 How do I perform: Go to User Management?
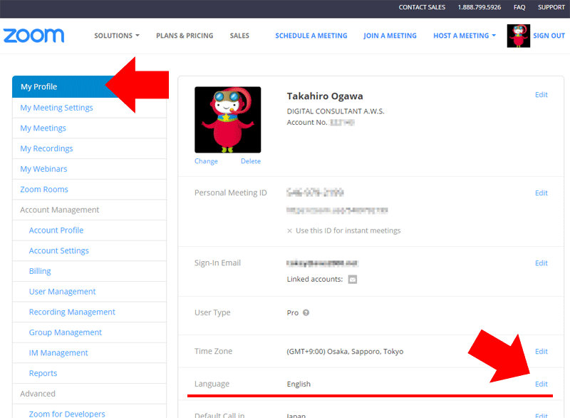click(x=62, y=292)
